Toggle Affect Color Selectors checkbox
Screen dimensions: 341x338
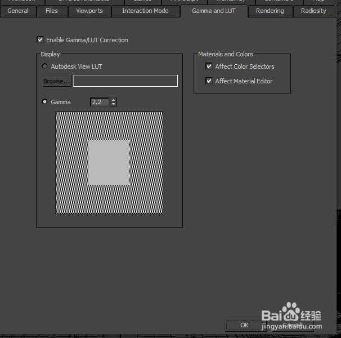pos(209,66)
